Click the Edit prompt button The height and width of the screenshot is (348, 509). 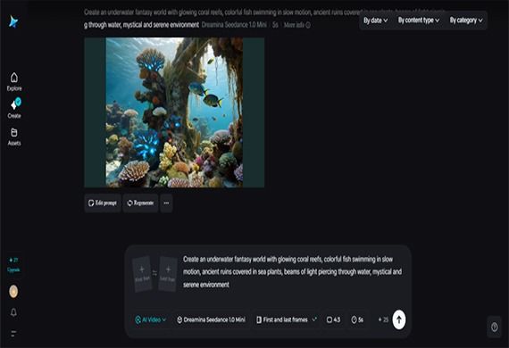103,203
